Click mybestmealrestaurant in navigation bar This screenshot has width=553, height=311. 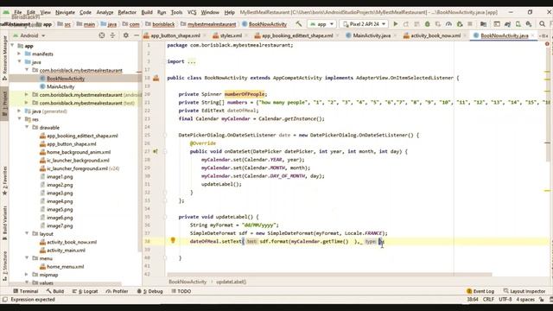tap(211, 24)
